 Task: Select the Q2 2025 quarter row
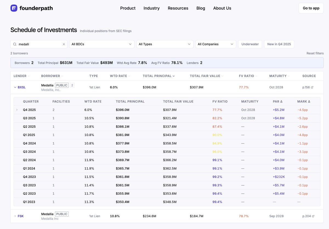point(167,127)
